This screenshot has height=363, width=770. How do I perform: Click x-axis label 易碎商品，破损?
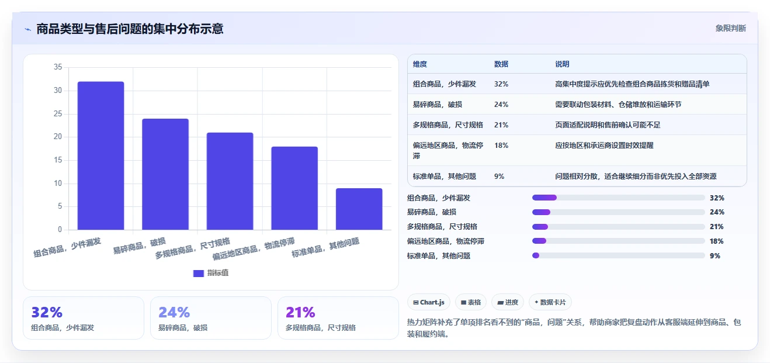pyautogui.click(x=139, y=246)
